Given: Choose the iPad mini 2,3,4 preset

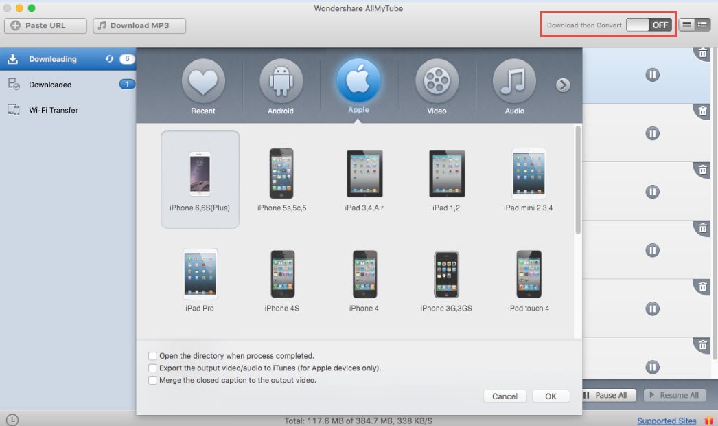Looking at the screenshot, I should (x=529, y=179).
